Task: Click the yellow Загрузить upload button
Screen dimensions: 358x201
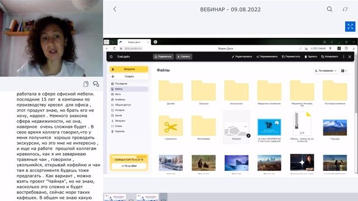Action: pos(129,69)
